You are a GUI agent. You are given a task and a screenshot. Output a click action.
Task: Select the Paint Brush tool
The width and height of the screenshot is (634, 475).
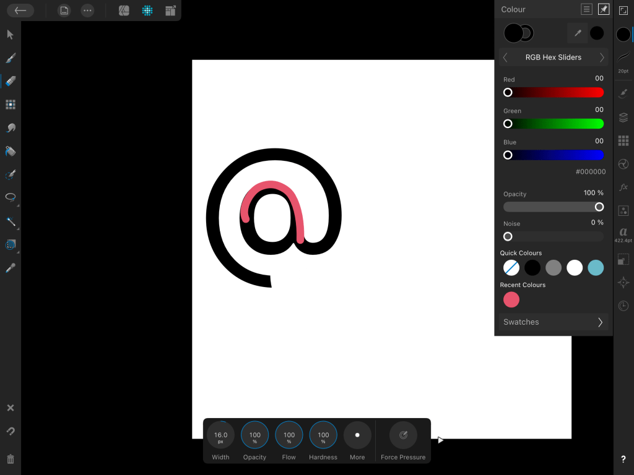coord(11,58)
